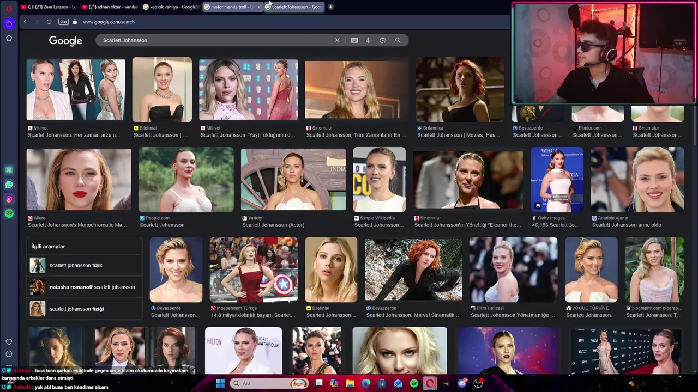Click 'Scarlett Johansson, Tüm Zamanların En...' caption
This screenshot has width=698, height=392.
click(x=356, y=135)
